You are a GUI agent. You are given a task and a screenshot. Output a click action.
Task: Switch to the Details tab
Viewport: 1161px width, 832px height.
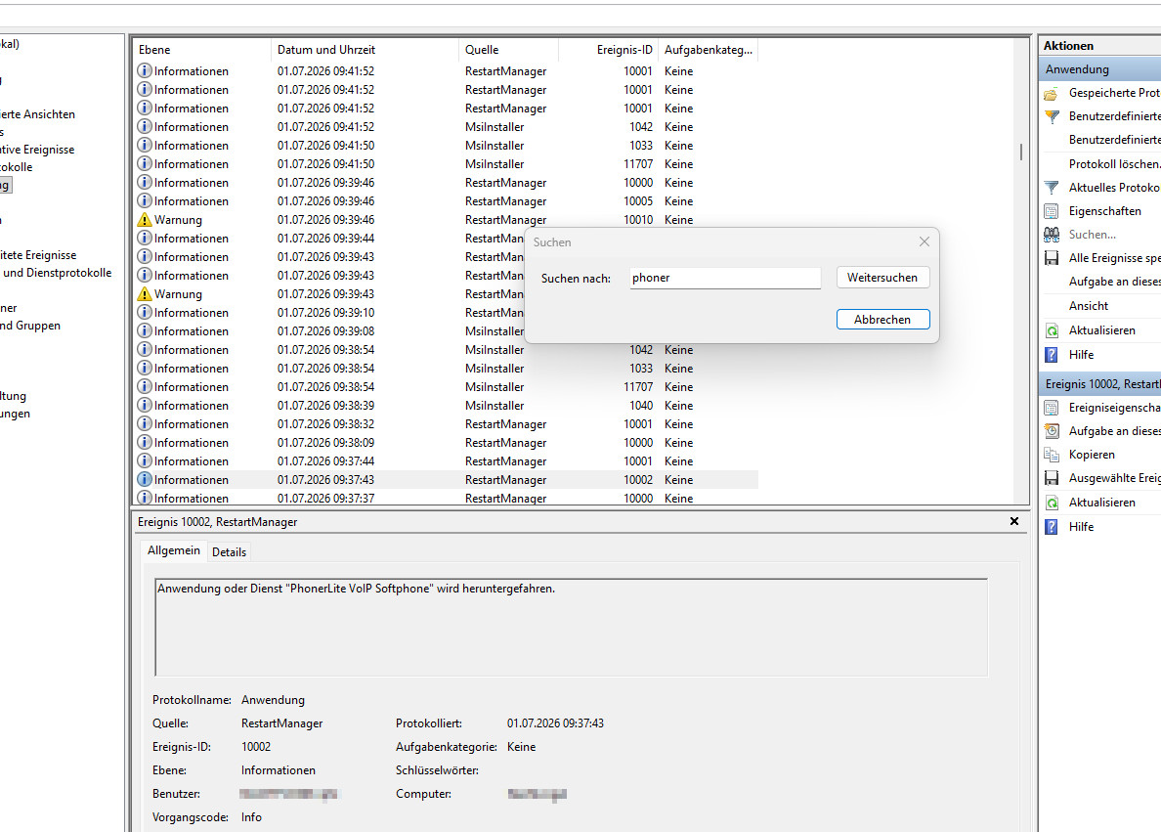[229, 552]
